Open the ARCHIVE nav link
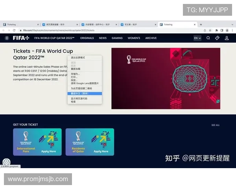 coord(151,38)
